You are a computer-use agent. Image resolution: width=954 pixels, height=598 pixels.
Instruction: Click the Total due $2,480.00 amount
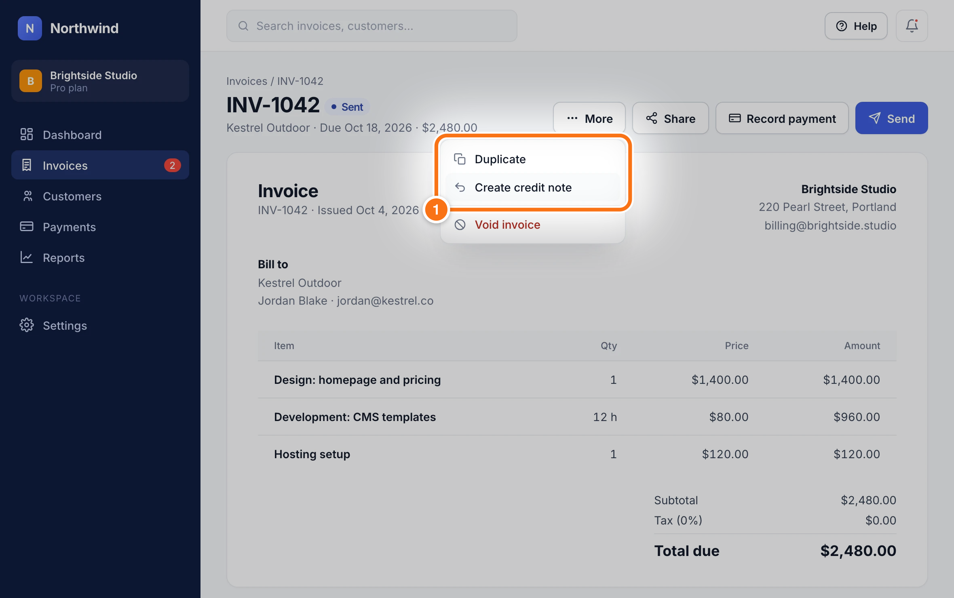point(858,550)
